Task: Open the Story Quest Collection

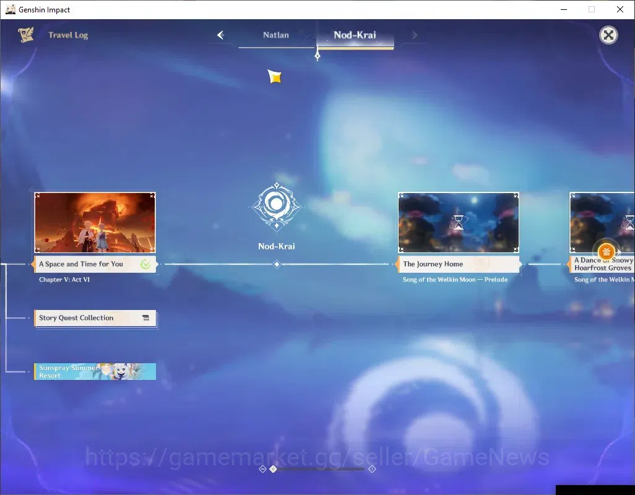Action: [95, 318]
